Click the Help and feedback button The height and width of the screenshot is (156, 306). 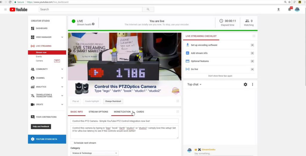coord(41,126)
